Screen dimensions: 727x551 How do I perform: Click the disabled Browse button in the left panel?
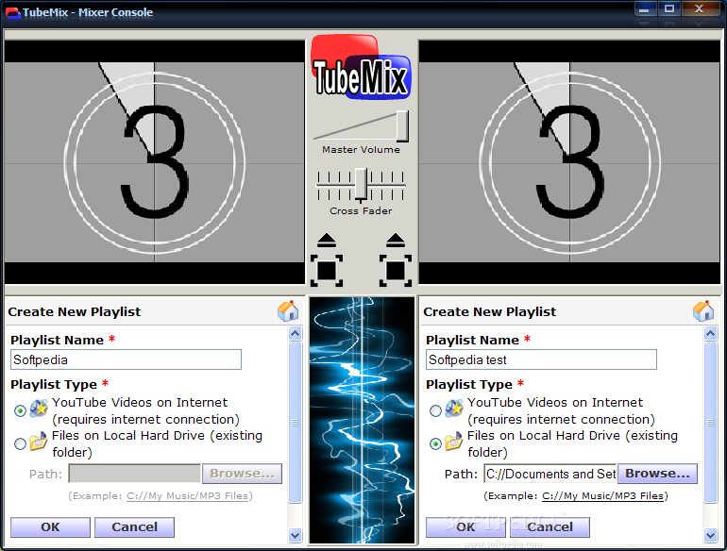coord(242,474)
